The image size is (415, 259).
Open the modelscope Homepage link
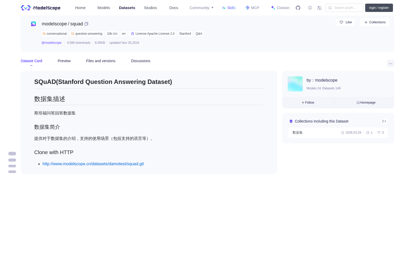coord(366,103)
